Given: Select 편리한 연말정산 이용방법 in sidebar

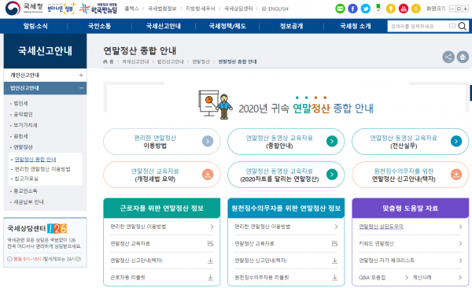Looking at the screenshot, I should tap(42, 169).
